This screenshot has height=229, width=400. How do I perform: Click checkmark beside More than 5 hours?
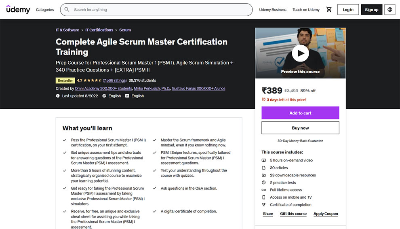point(65,170)
